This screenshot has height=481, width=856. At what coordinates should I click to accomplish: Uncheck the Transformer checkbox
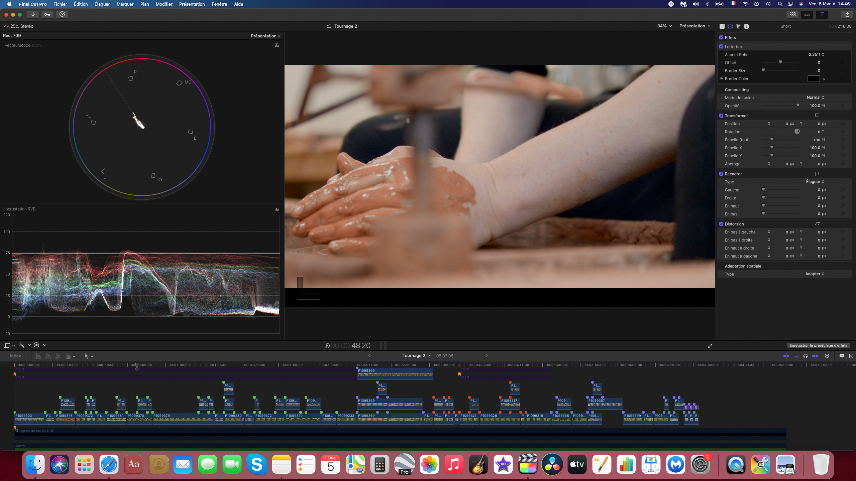coord(721,116)
